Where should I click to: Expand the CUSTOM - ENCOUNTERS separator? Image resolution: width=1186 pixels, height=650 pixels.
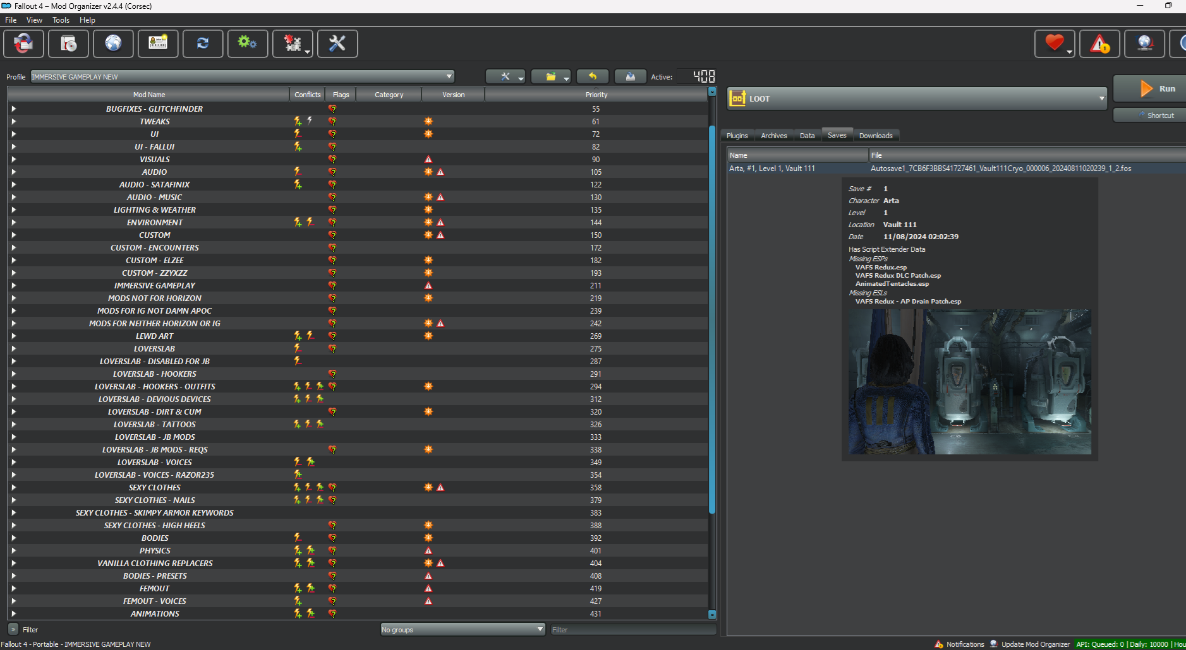click(x=13, y=247)
